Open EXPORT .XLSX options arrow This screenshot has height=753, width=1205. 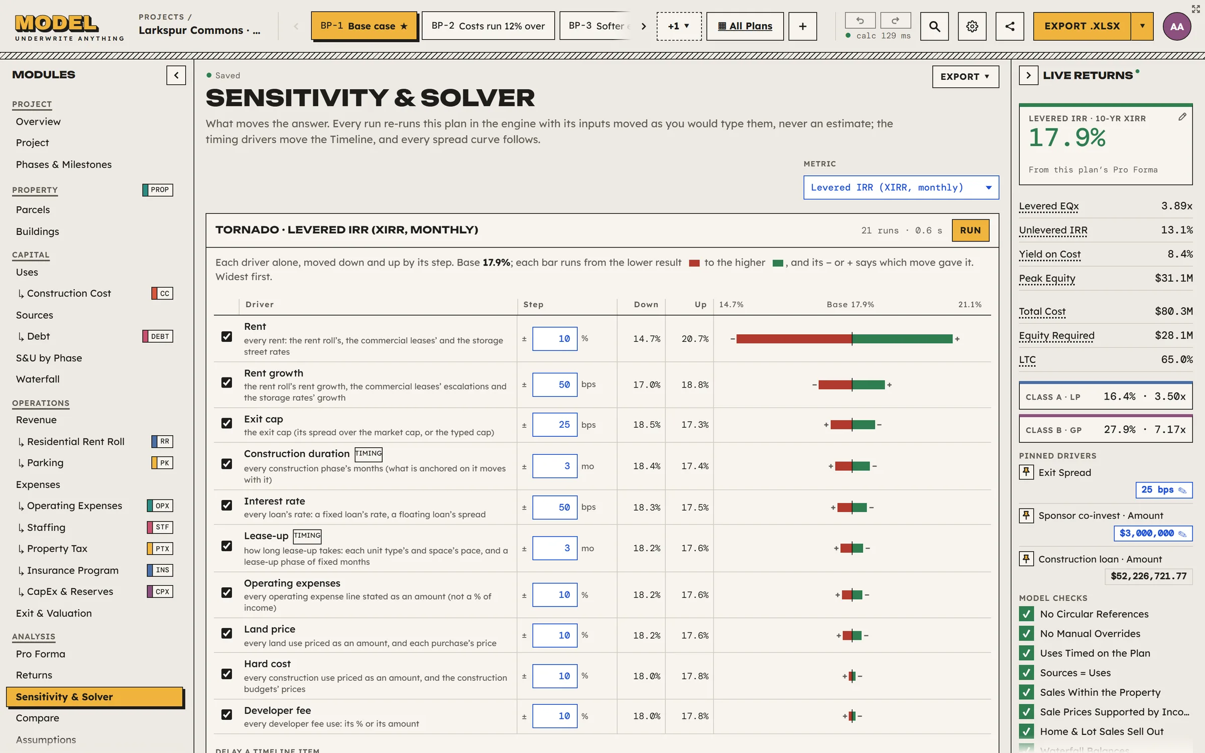(x=1142, y=26)
